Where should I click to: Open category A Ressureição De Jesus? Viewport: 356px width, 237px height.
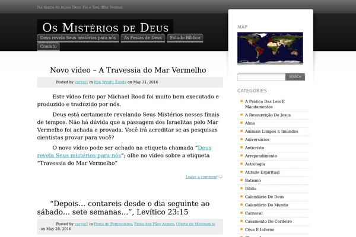[x=268, y=115]
